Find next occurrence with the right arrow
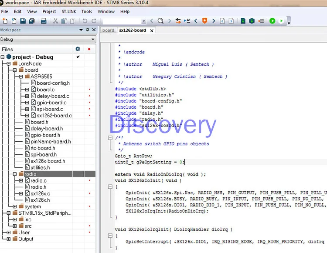Image resolution: width=327 pixels, height=253 pixels. (169, 21)
